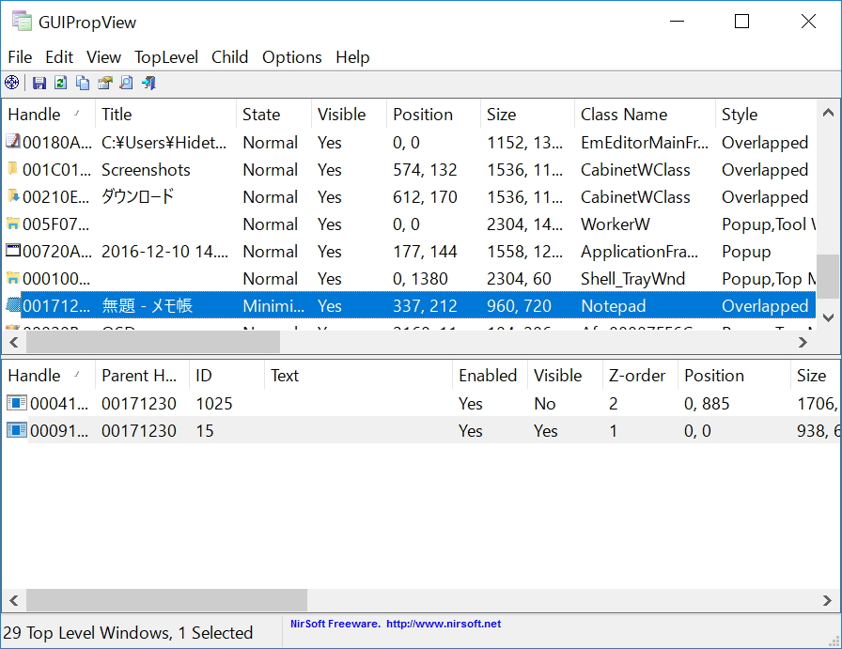Open Find using the magnifier toolbar icon

[x=126, y=83]
